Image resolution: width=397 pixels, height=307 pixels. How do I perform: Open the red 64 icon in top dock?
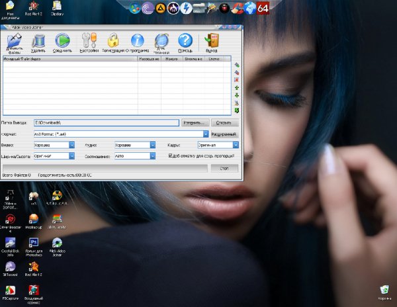point(263,9)
